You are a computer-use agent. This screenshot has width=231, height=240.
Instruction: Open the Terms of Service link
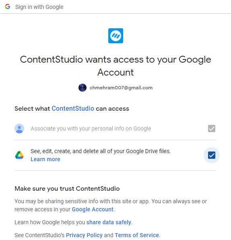pos(137,235)
